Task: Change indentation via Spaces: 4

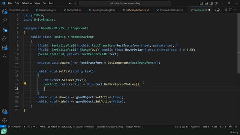Action: click(196, 127)
